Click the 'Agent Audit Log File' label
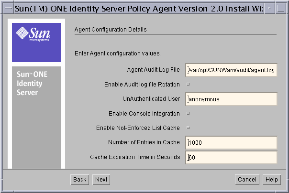 click(153, 70)
